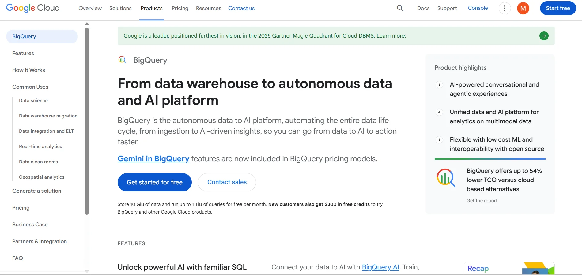Screen dimensions: 582x275
Task: Jump to Generate a solution section
Action: click(37, 191)
